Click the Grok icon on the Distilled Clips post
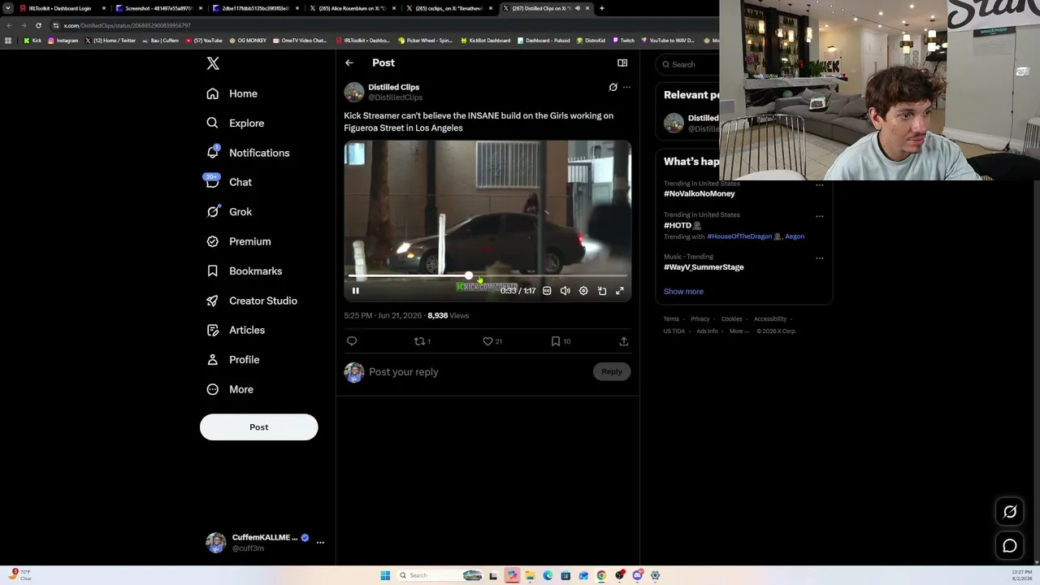 [613, 87]
